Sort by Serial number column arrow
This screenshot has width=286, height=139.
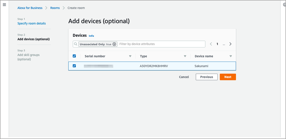130,56
